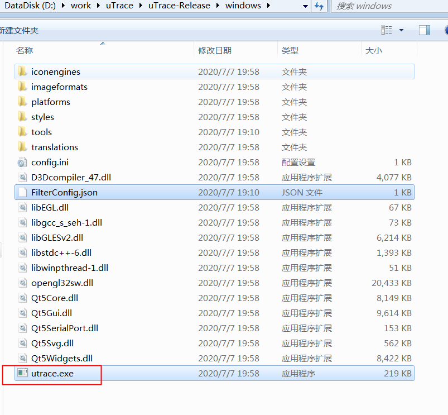Select the opengl32sw.dll file name

coord(62,283)
